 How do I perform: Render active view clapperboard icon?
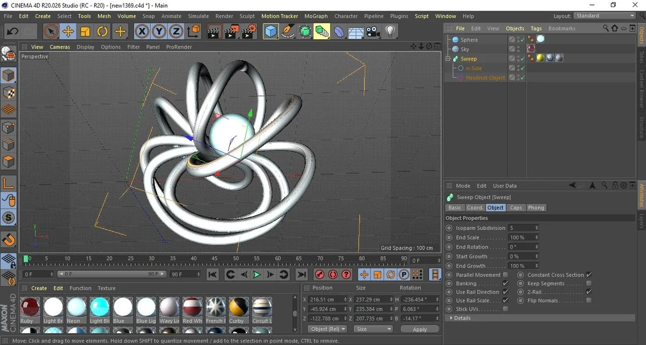pos(214,32)
